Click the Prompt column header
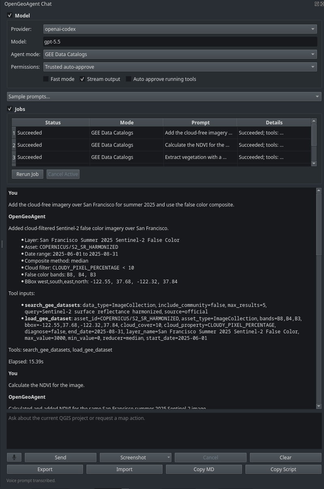The width and height of the screenshot is (324, 489). (x=200, y=122)
